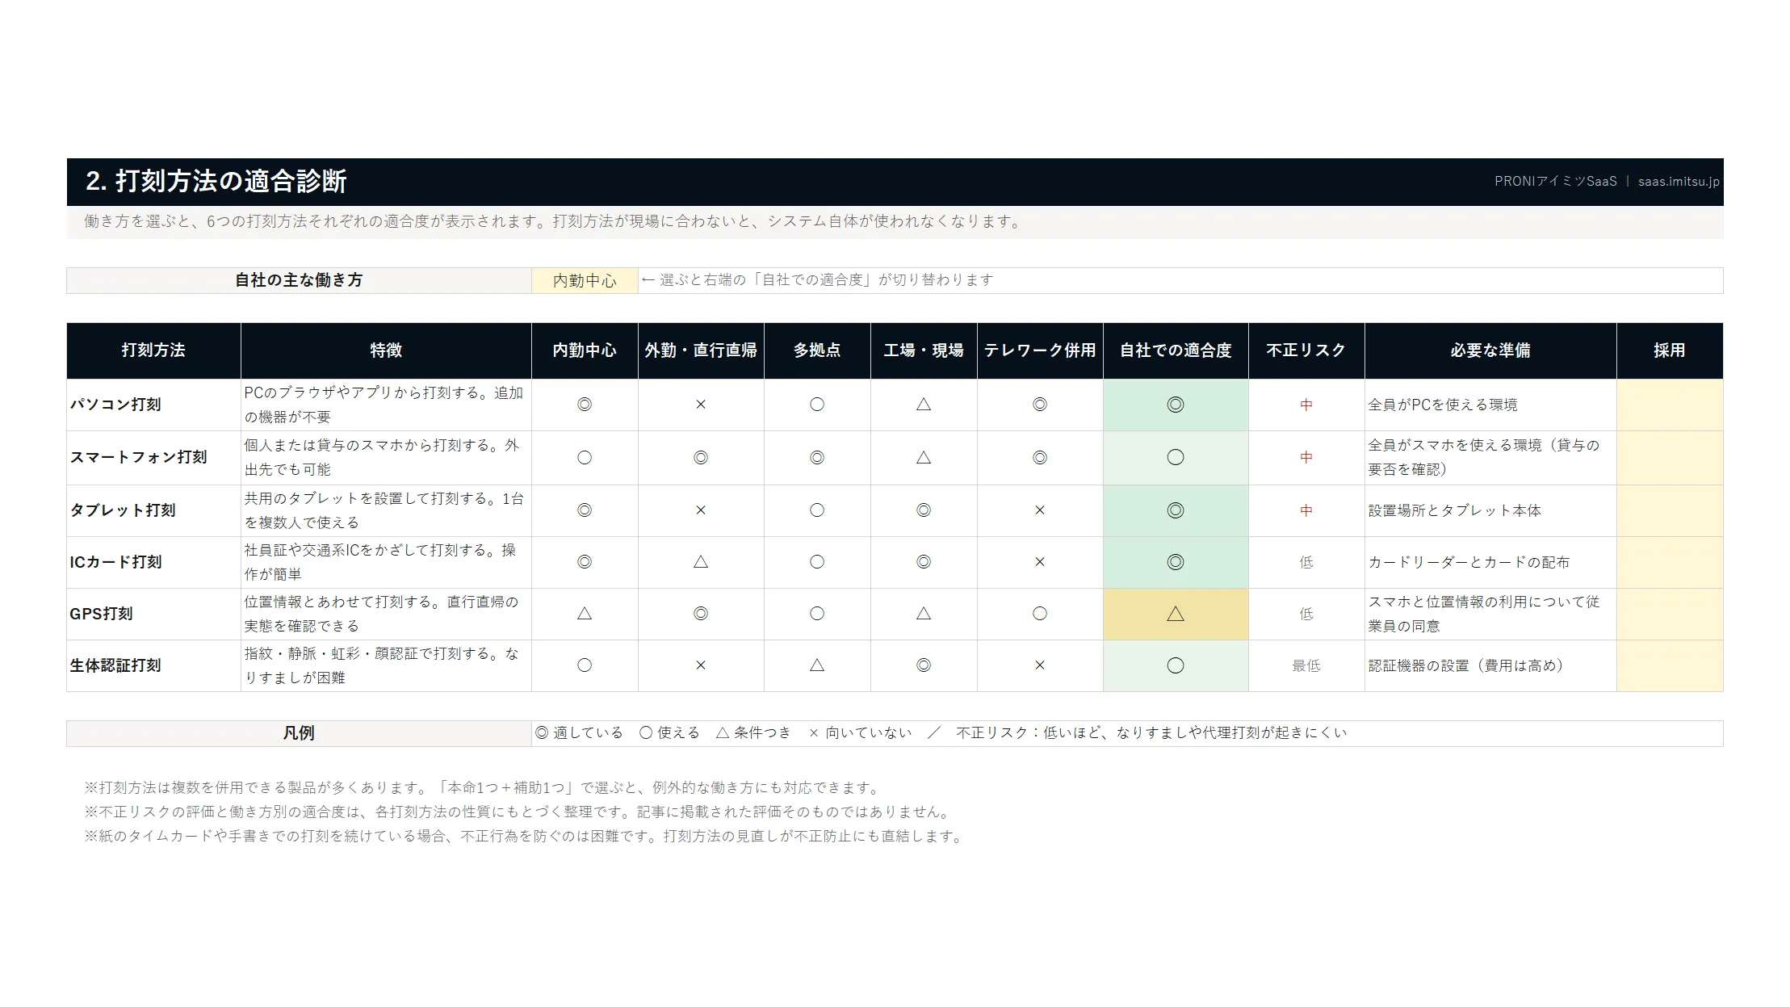Click the 必要な準備 column header
The image size is (1790, 1007).
(x=1490, y=350)
